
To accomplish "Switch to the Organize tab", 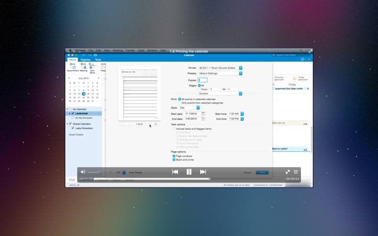I will pos(86,60).
